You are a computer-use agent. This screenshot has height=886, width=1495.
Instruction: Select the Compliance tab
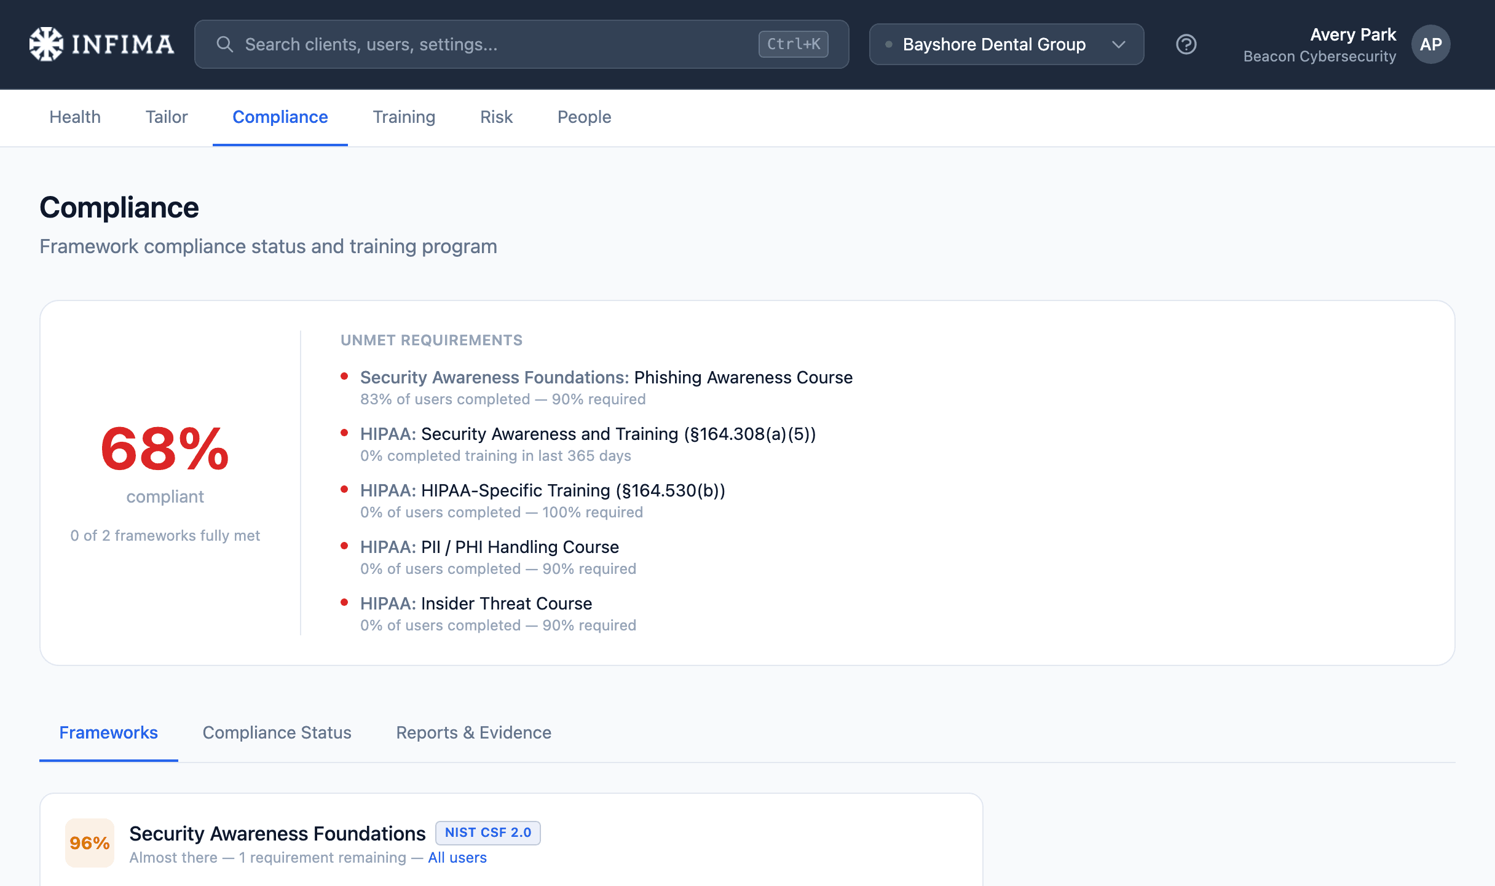pyautogui.click(x=280, y=117)
